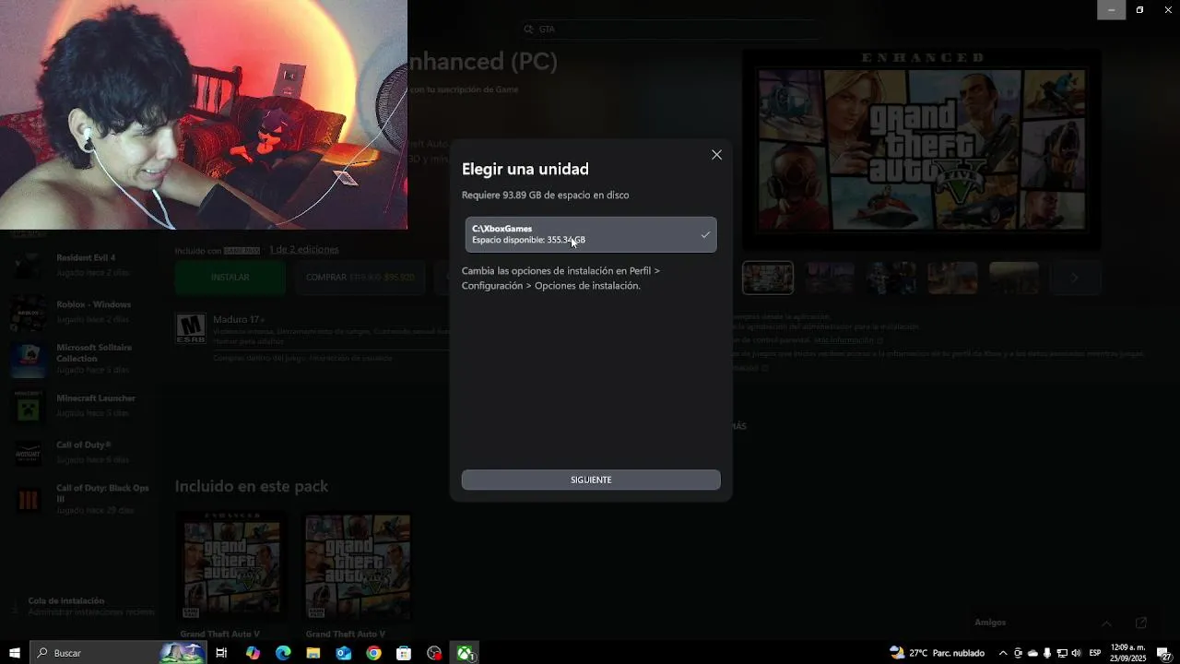Pop out the Amigos panel

pos(1140,623)
